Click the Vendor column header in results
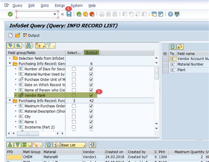The image size is (209, 162). [93, 152]
